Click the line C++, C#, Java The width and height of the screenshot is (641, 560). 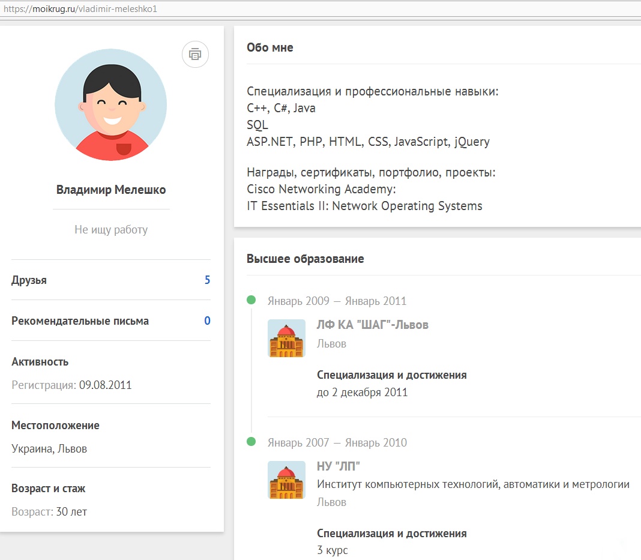pos(281,108)
